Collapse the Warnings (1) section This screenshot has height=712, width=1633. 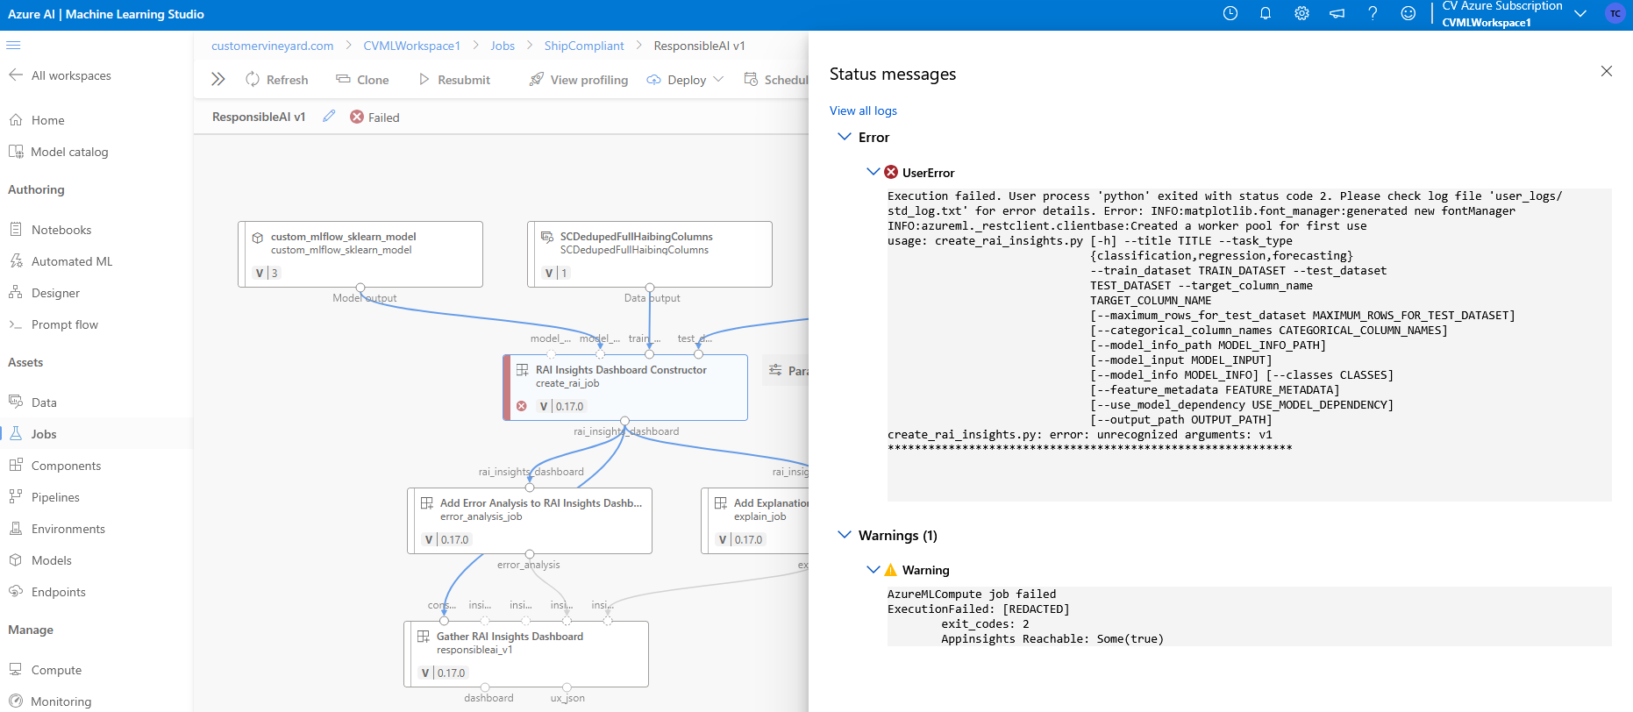pyautogui.click(x=845, y=535)
